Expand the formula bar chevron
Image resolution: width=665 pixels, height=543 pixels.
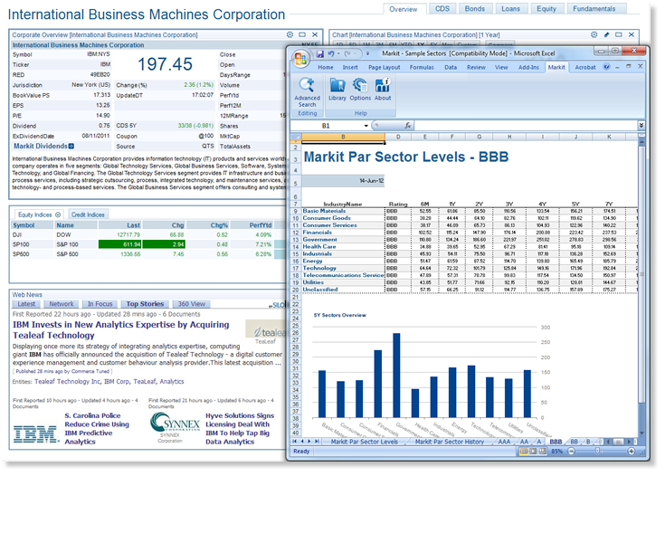click(641, 126)
